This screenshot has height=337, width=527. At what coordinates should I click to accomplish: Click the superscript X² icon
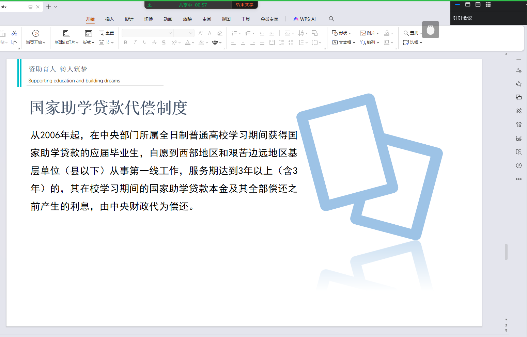tap(174, 43)
